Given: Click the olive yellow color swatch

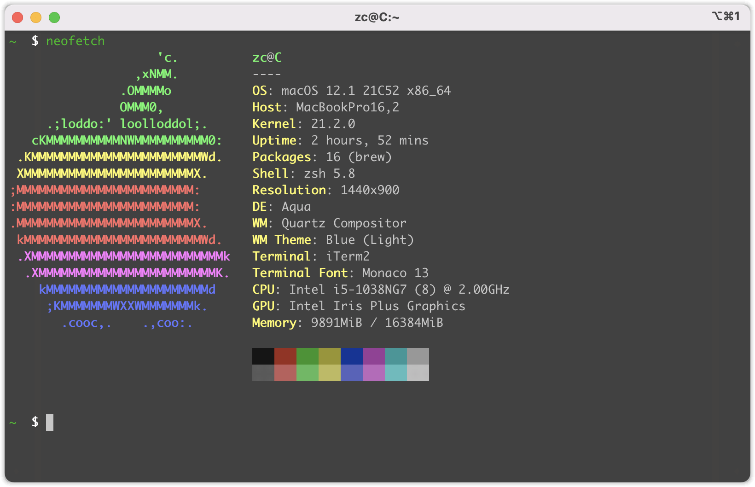Looking at the screenshot, I should click(330, 356).
